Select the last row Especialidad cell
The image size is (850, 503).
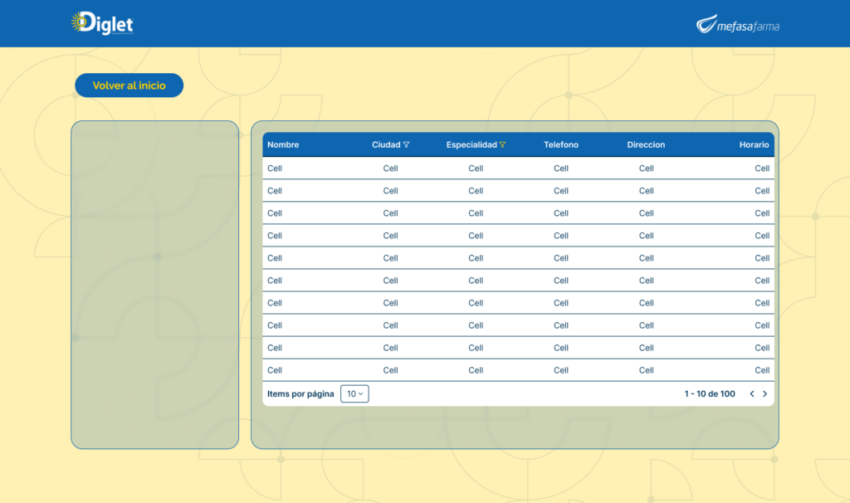tap(476, 370)
